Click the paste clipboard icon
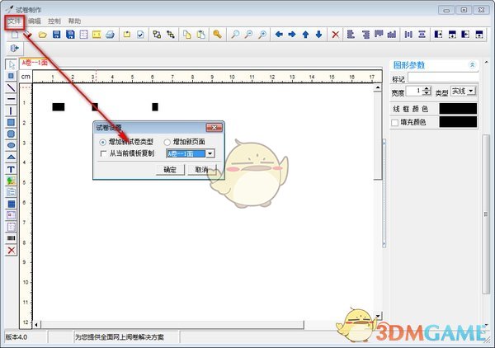 pos(200,35)
